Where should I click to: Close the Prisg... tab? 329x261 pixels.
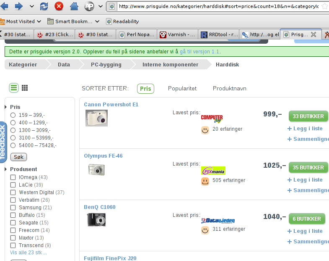coord(313,34)
